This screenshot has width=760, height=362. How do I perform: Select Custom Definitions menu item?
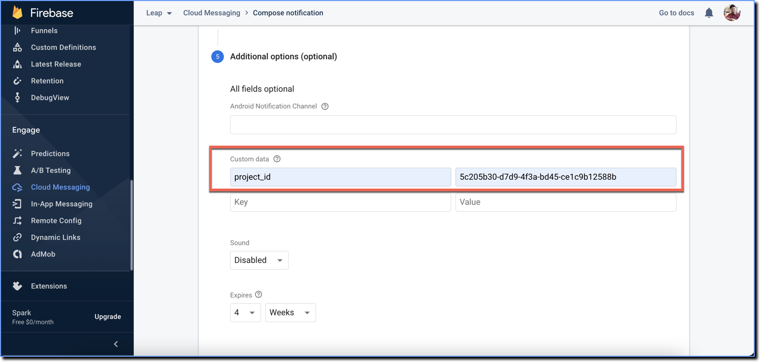(x=63, y=47)
